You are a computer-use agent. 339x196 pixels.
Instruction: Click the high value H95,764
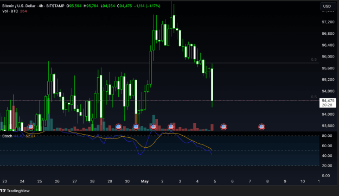pyautogui.click(x=91, y=6)
